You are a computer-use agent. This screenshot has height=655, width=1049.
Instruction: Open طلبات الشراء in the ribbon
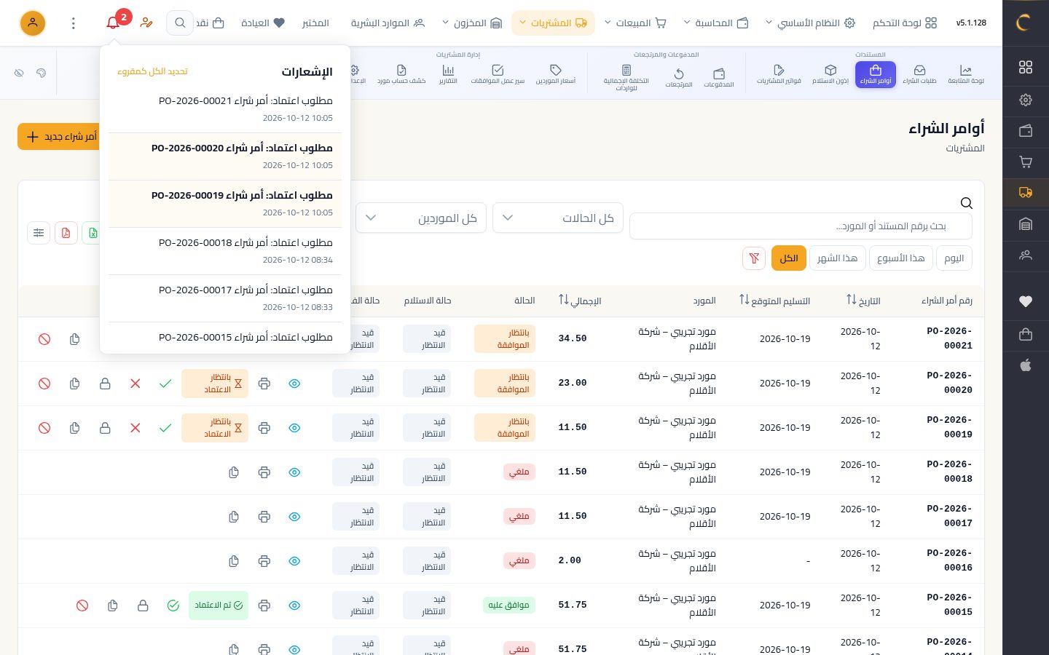pyautogui.click(x=919, y=74)
